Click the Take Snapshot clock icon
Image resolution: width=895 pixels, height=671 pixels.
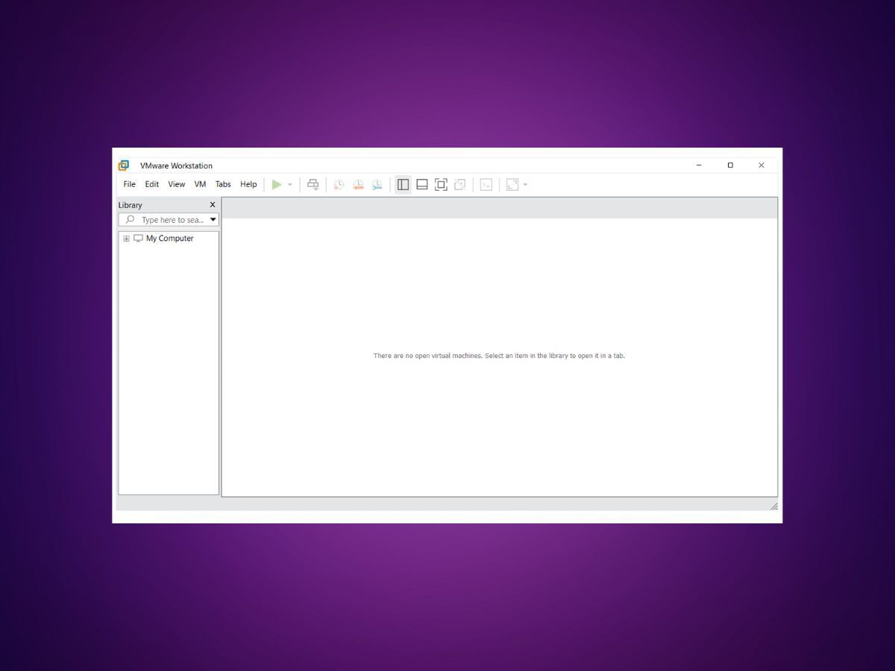(339, 184)
